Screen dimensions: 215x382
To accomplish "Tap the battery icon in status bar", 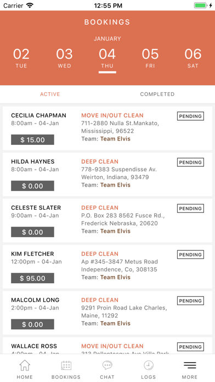I will click(201, 5).
